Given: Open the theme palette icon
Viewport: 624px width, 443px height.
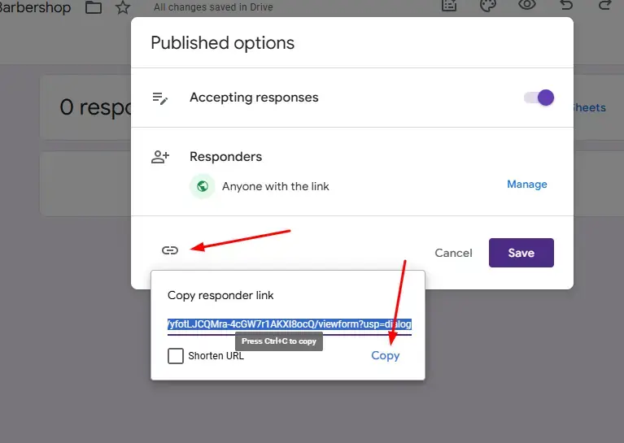Looking at the screenshot, I should 488,6.
